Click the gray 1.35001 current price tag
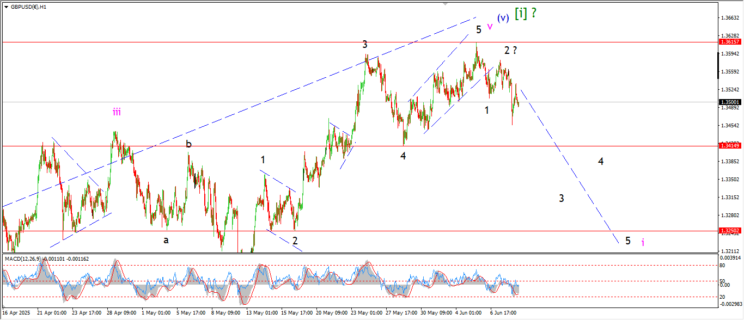The width and height of the screenshot is (744, 320). [729, 102]
